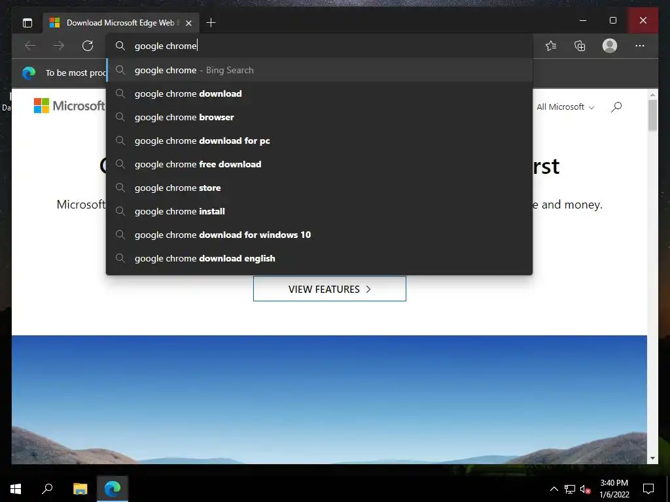Image resolution: width=670 pixels, height=502 pixels.
Task: Open the user profile avatar
Action: click(x=610, y=46)
